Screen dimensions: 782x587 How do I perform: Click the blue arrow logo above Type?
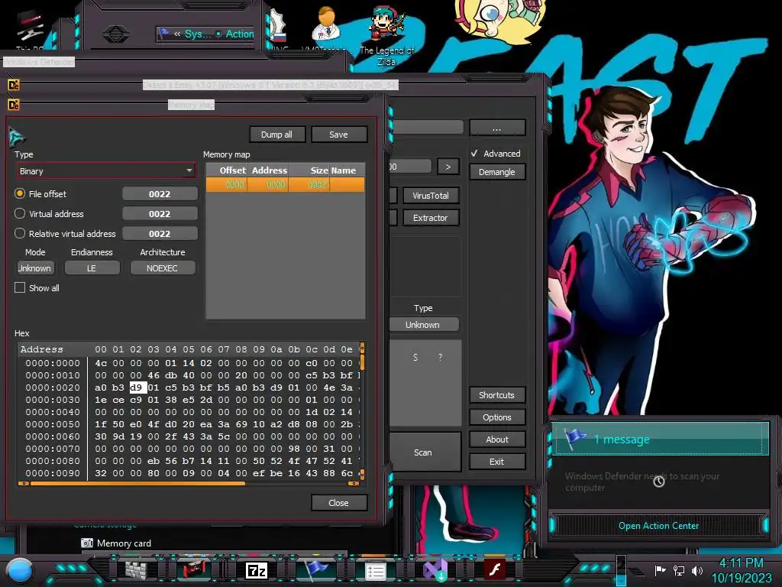pos(17,137)
